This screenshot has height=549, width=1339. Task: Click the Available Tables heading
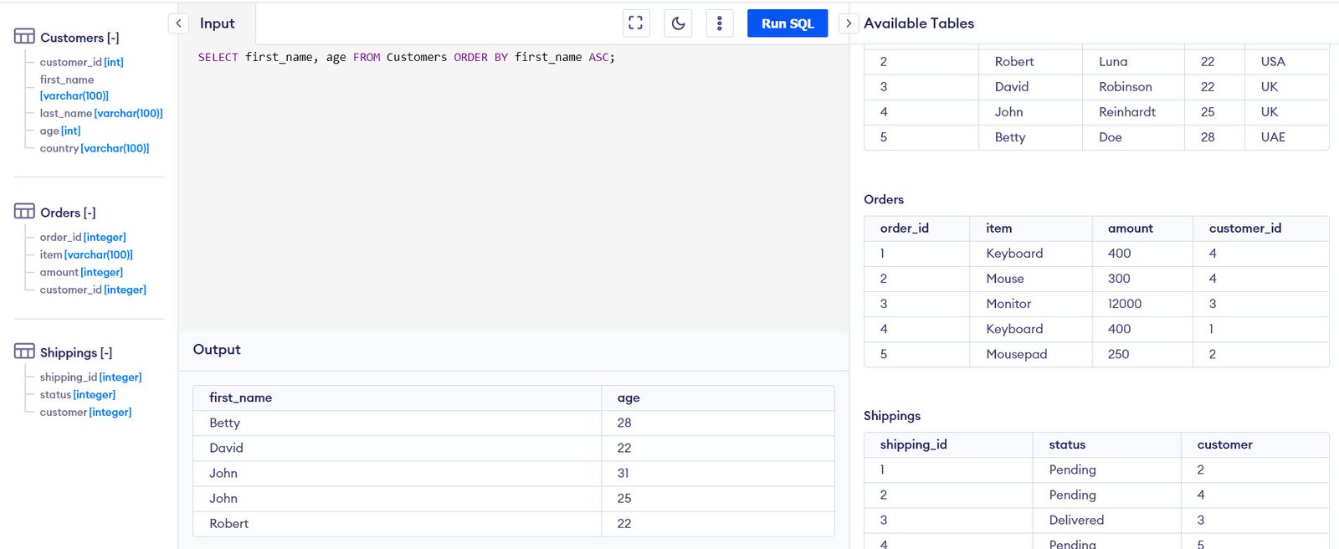pos(919,23)
